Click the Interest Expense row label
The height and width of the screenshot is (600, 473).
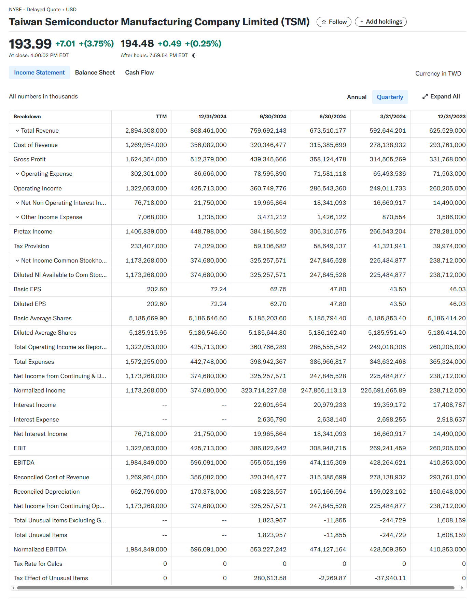click(36, 419)
